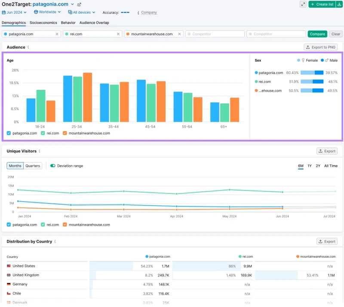Screen dimensions: 344x307
Task: Click the Create list button
Action: [x=322, y=4]
